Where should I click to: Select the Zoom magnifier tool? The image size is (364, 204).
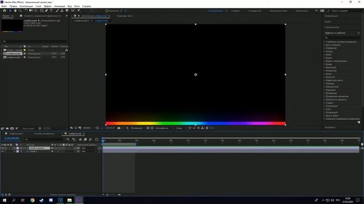[x=20, y=11]
